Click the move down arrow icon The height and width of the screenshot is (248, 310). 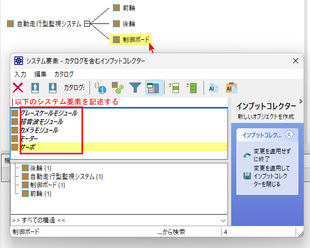[x=53, y=88]
